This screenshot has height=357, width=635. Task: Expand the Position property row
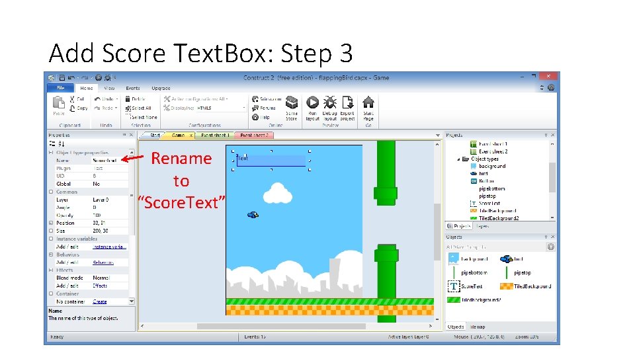click(x=51, y=223)
